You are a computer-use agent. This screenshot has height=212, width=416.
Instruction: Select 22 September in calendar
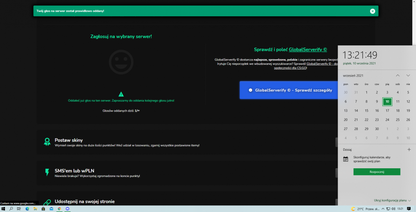point(366,120)
